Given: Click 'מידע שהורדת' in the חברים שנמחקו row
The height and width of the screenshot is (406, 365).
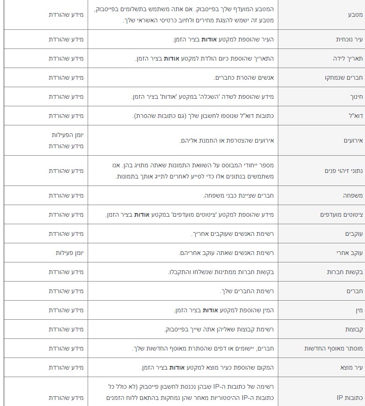Looking at the screenshot, I should pyautogui.click(x=66, y=77).
